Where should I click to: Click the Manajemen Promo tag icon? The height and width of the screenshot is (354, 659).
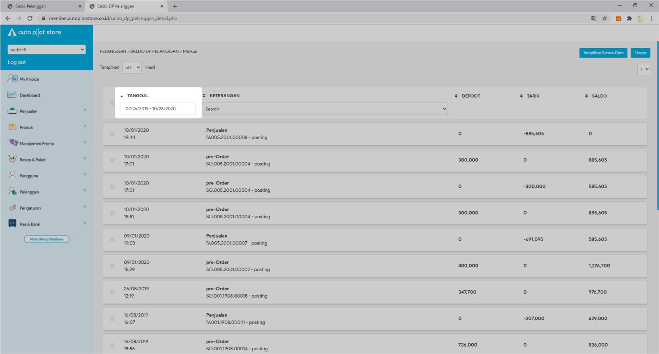click(12, 143)
